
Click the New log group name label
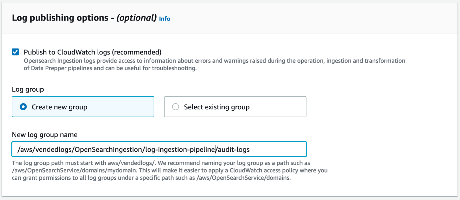tap(45, 135)
